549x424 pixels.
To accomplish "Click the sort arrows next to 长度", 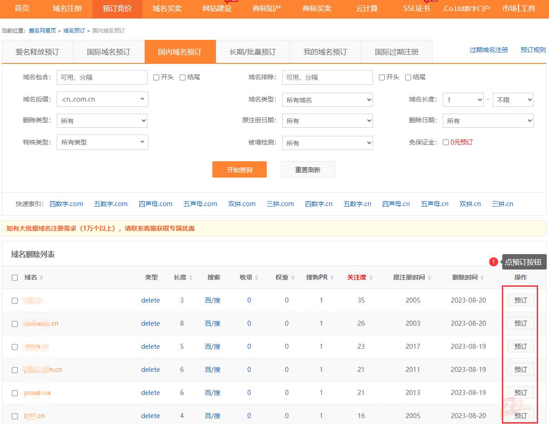I will pos(191,278).
